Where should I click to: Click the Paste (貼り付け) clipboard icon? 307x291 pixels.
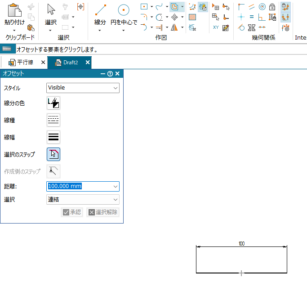[14, 10]
